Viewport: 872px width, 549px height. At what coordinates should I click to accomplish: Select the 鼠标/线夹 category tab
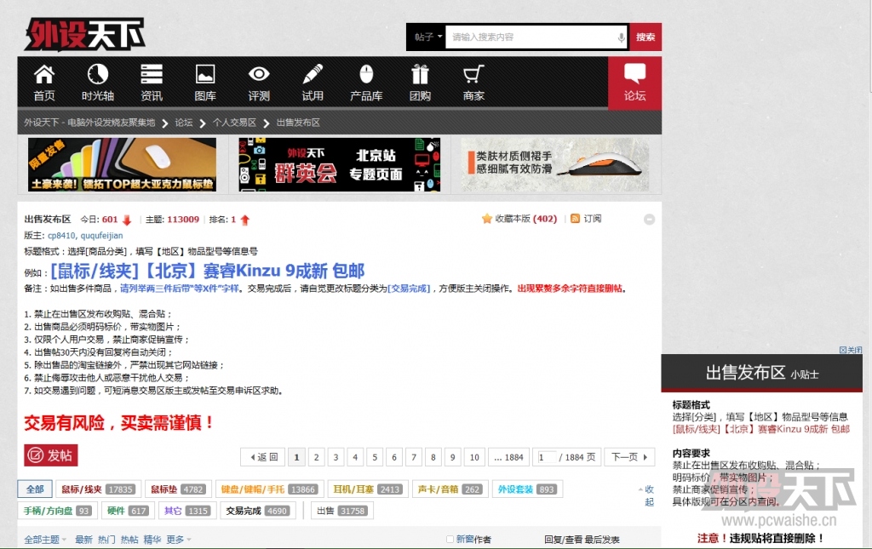pos(98,489)
